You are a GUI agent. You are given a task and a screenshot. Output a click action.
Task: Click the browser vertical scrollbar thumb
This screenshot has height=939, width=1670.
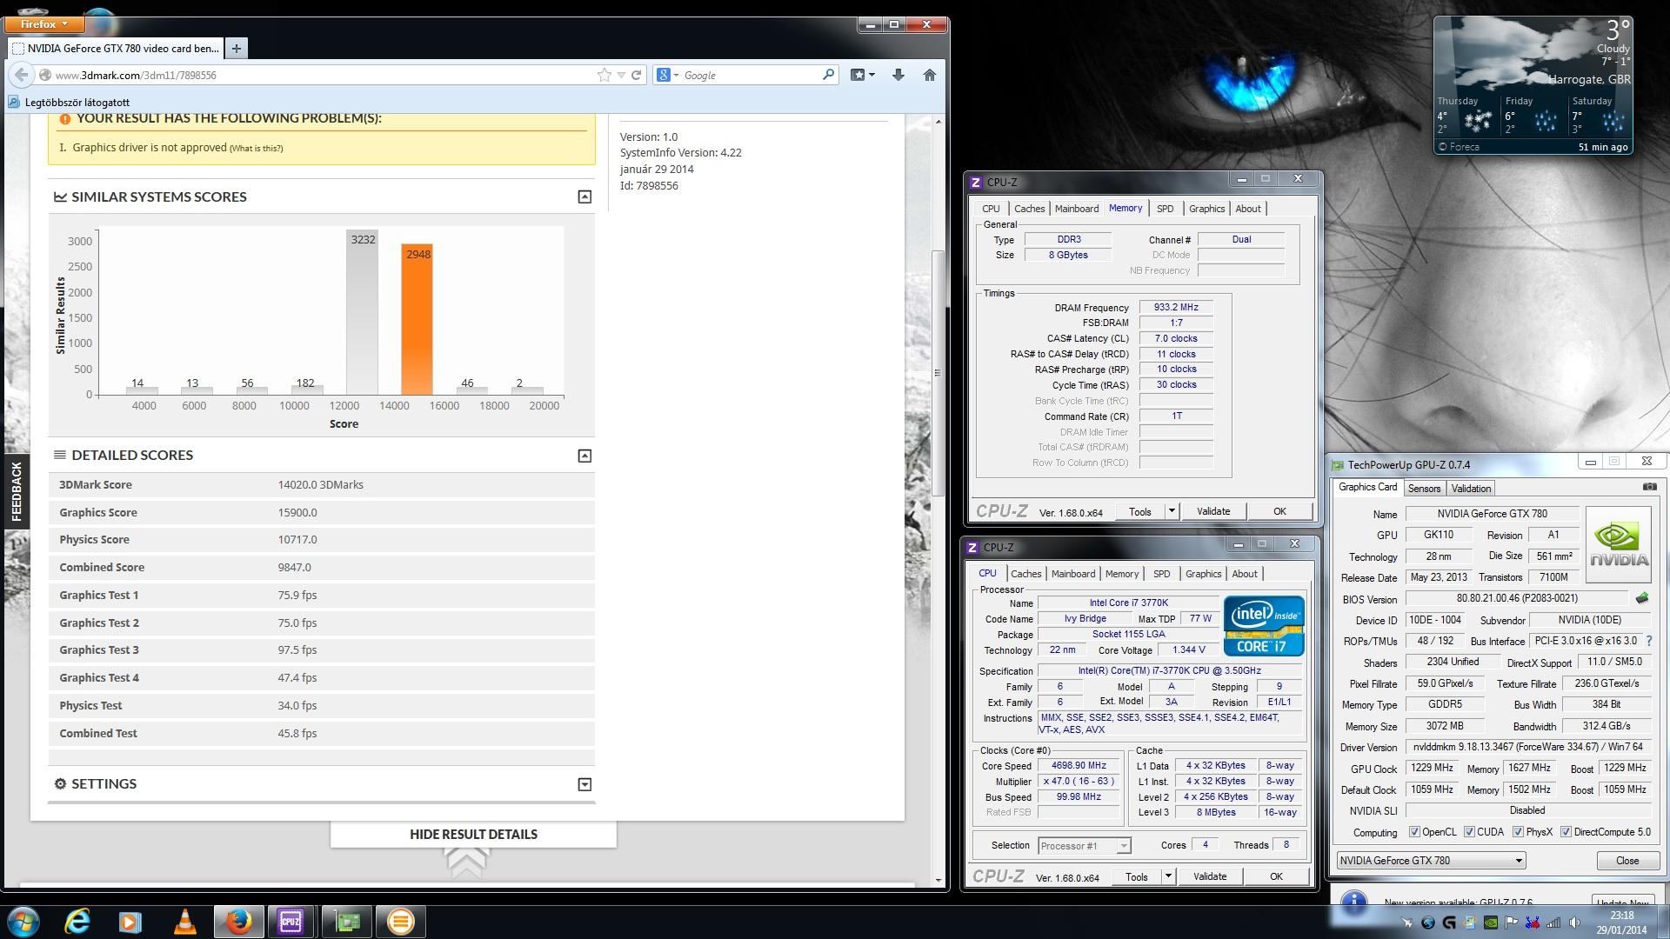click(938, 374)
